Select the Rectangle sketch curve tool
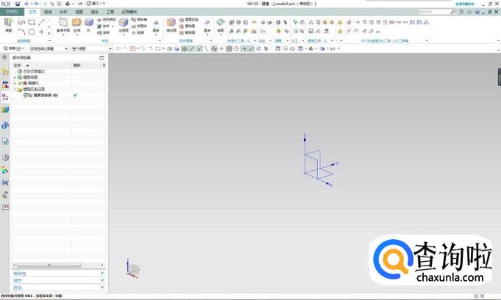The width and height of the screenshot is (501, 300). [x=32, y=22]
